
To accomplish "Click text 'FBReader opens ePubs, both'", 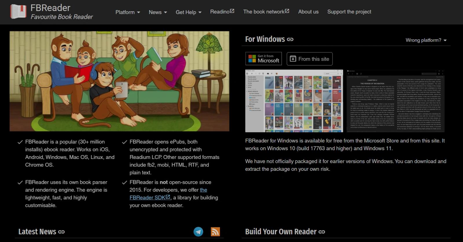I will click(x=163, y=142).
